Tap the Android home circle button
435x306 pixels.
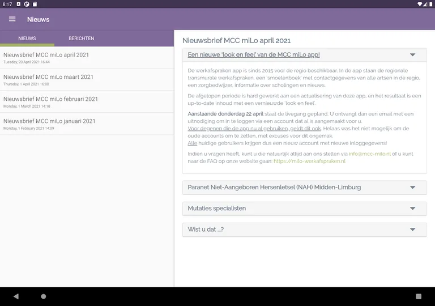(44, 296)
